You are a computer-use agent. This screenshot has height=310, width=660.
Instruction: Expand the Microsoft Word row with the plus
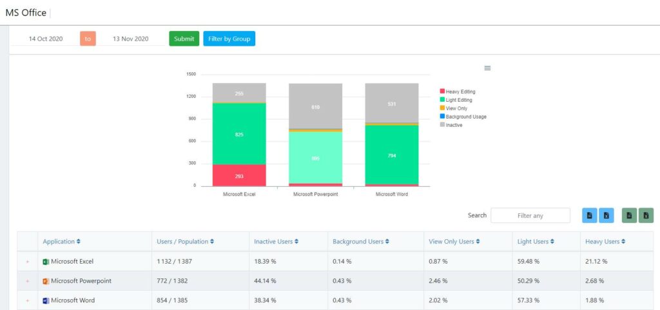click(28, 301)
